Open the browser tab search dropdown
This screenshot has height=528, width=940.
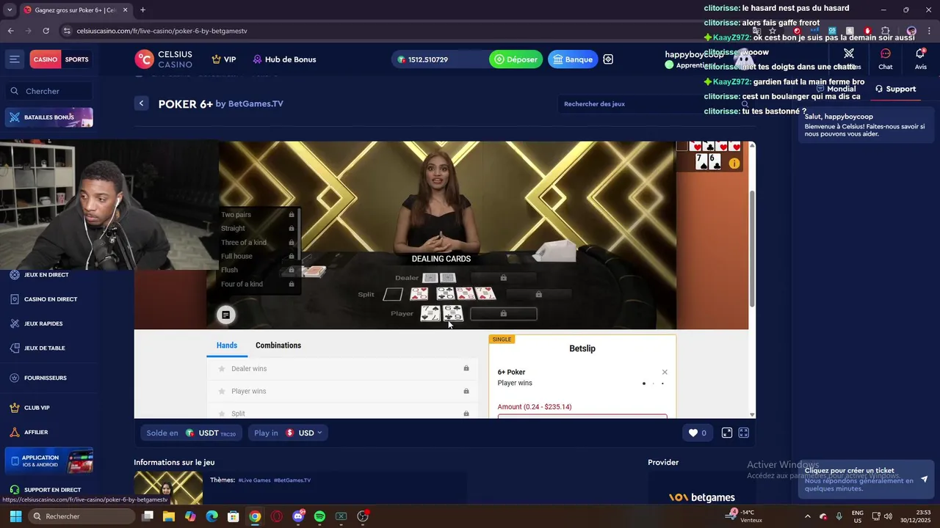coord(10,10)
